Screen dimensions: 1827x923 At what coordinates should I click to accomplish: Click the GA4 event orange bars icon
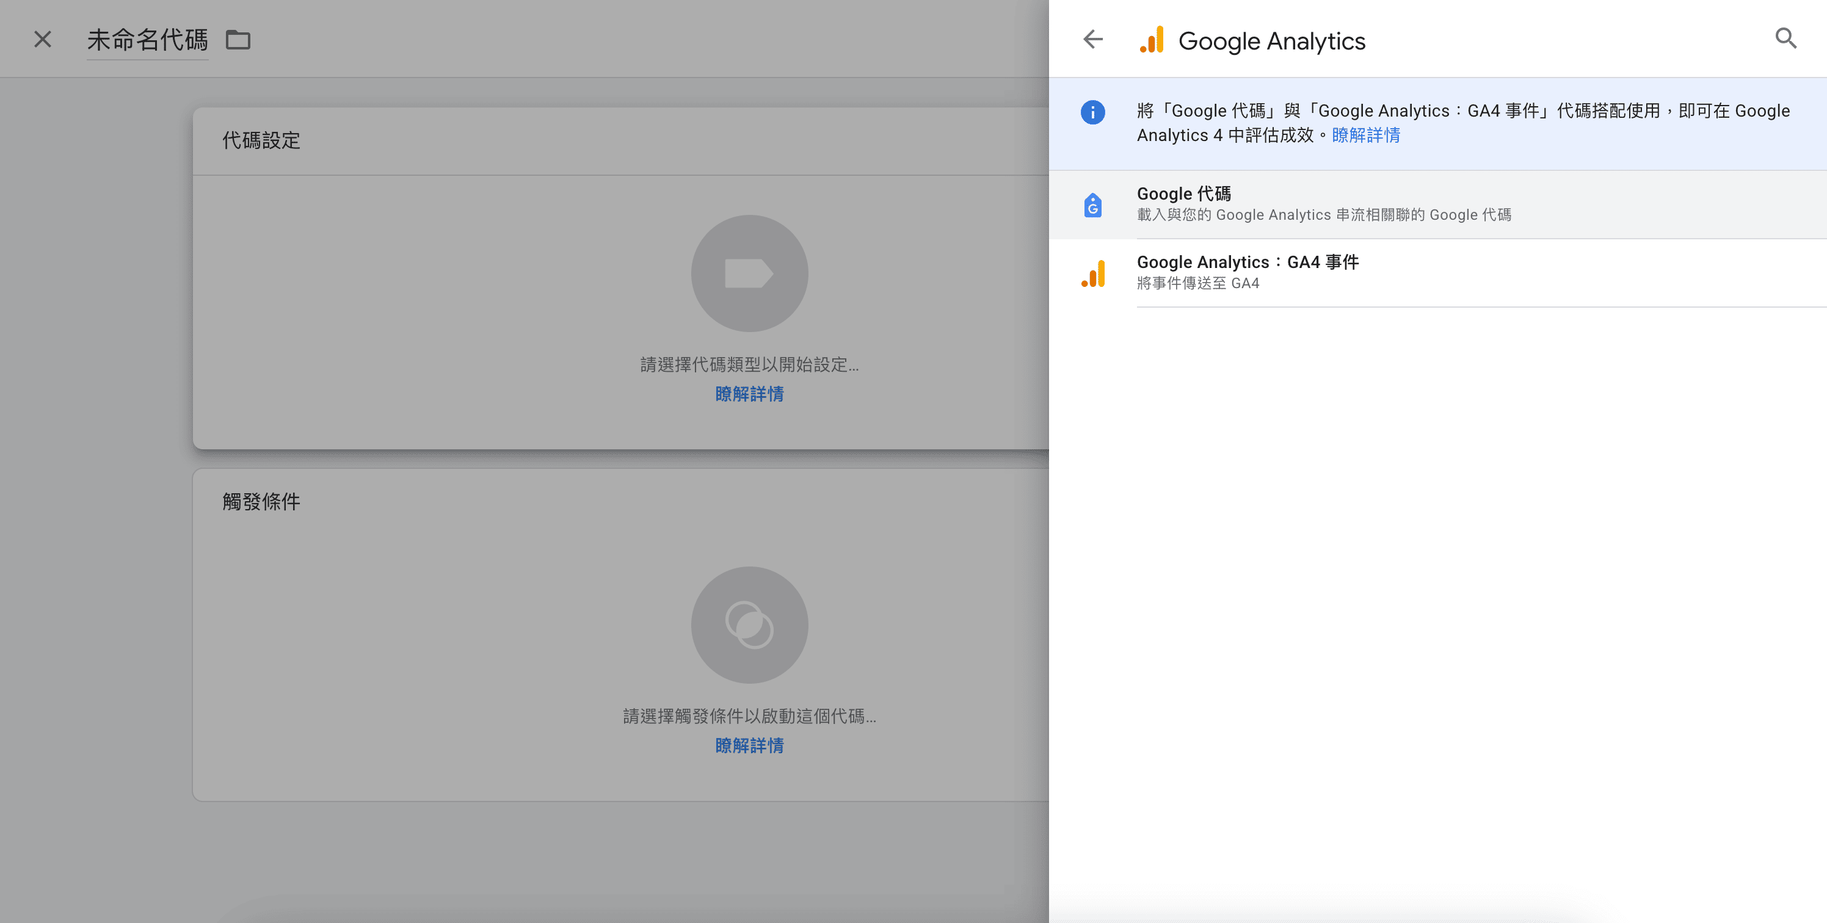click(1093, 273)
